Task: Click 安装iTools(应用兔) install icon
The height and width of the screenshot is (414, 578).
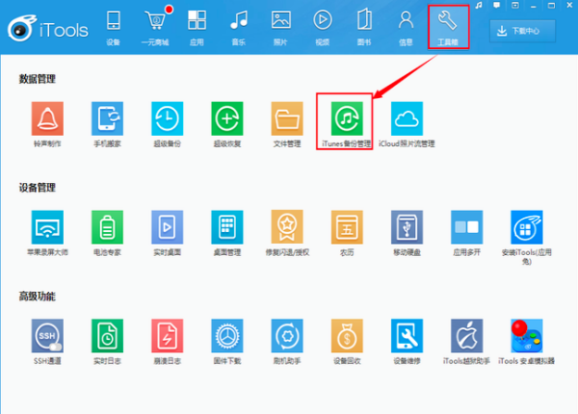Action: click(x=527, y=227)
